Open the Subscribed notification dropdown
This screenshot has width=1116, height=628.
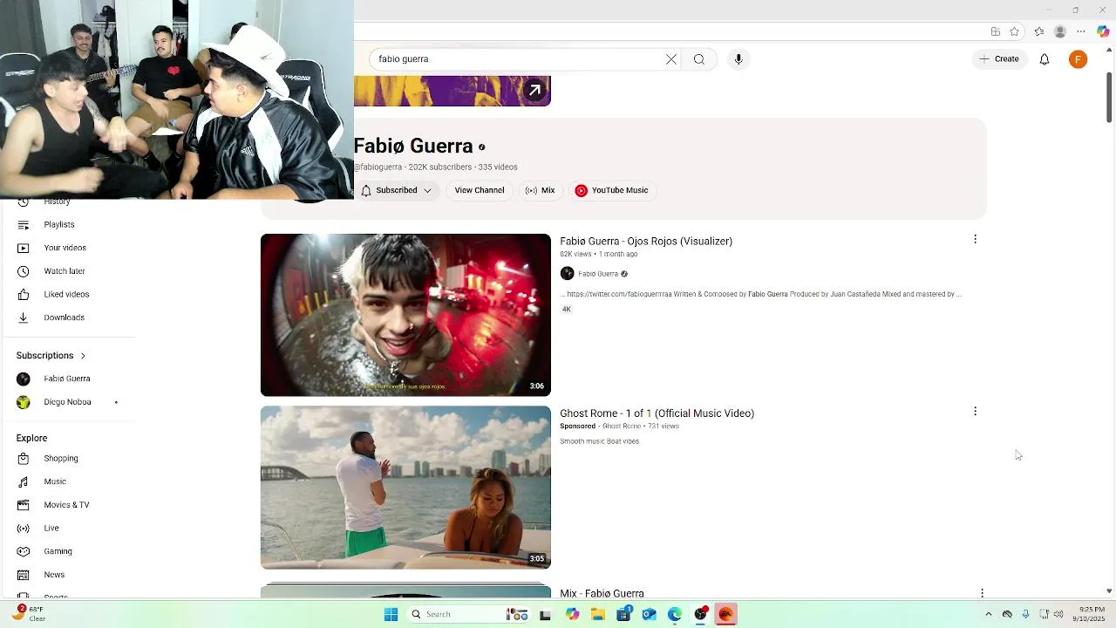397,190
